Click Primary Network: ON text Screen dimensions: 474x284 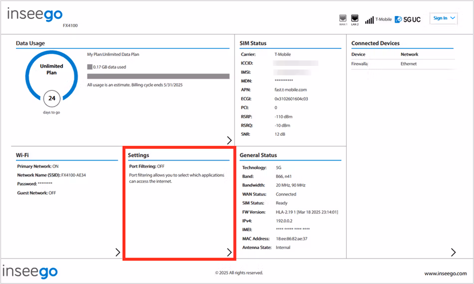38,166
